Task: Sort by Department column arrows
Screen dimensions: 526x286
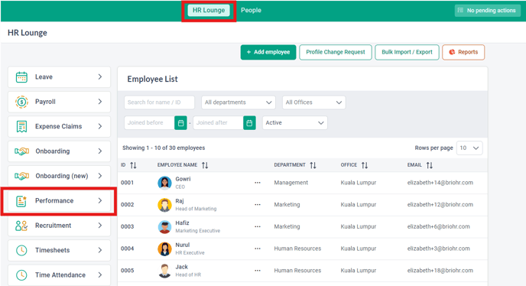Action: (x=313, y=165)
